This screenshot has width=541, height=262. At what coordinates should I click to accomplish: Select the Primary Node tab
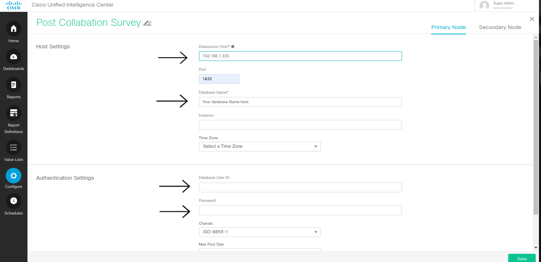[448, 27]
